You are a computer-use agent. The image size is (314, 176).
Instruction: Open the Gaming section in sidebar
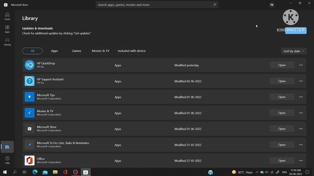click(x=7, y=42)
